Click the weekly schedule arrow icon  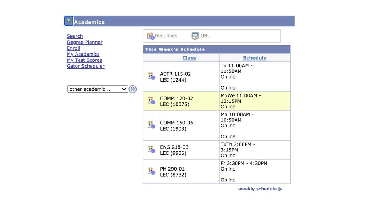point(280,189)
